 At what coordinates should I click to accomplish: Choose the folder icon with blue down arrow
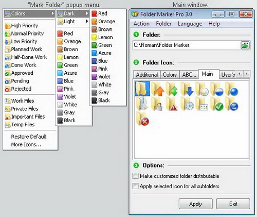[x=187, y=89]
